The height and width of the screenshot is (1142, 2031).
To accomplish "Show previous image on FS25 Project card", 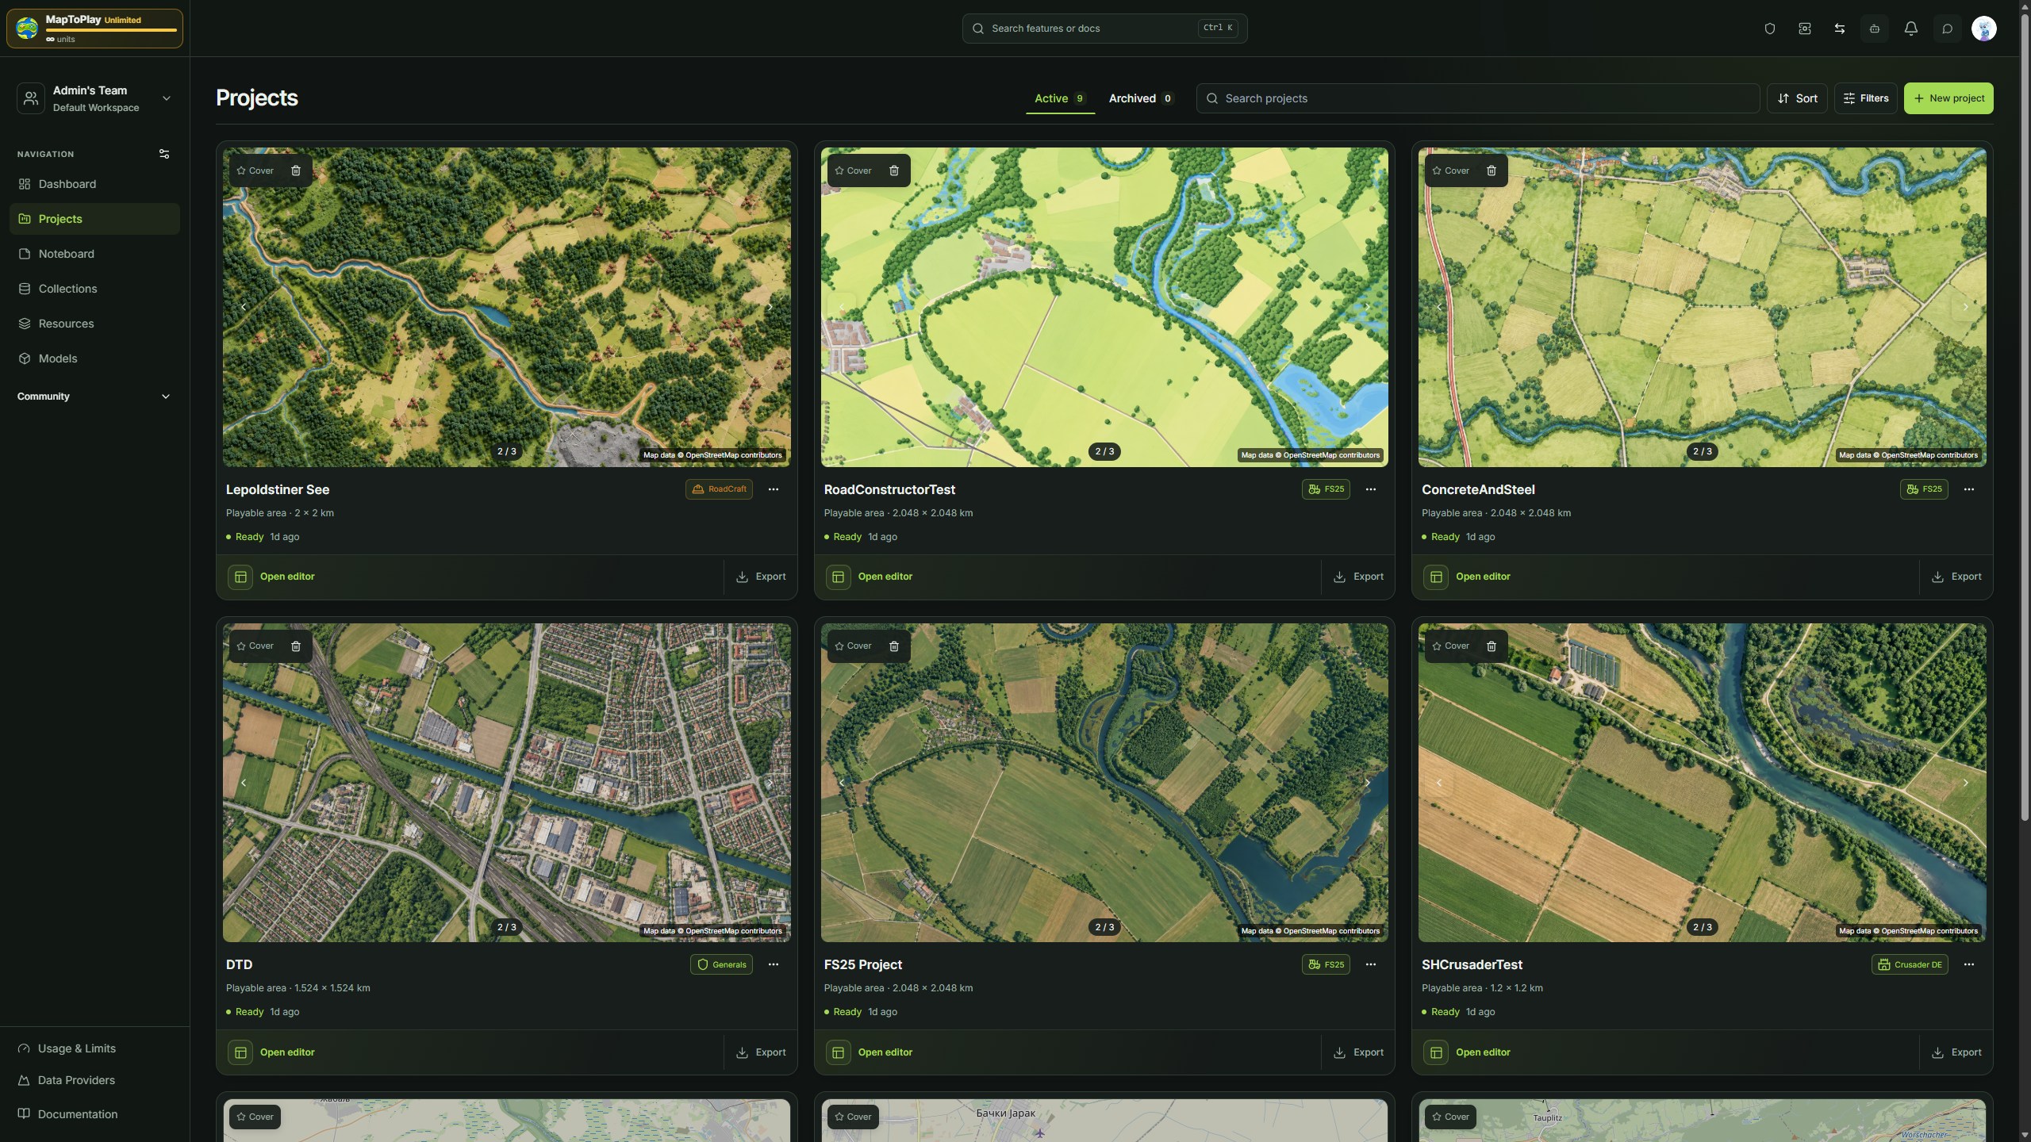I will pyautogui.click(x=842, y=783).
